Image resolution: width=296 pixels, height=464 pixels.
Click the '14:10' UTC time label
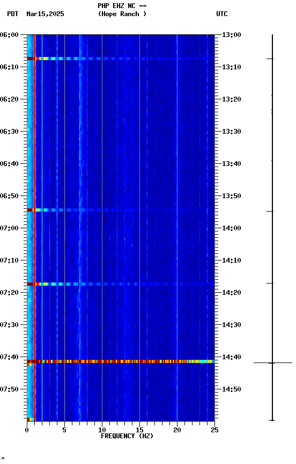[232, 260]
